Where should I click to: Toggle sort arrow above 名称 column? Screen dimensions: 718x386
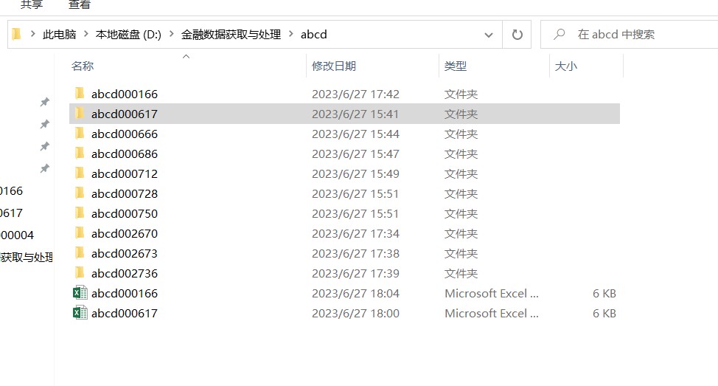click(186, 56)
